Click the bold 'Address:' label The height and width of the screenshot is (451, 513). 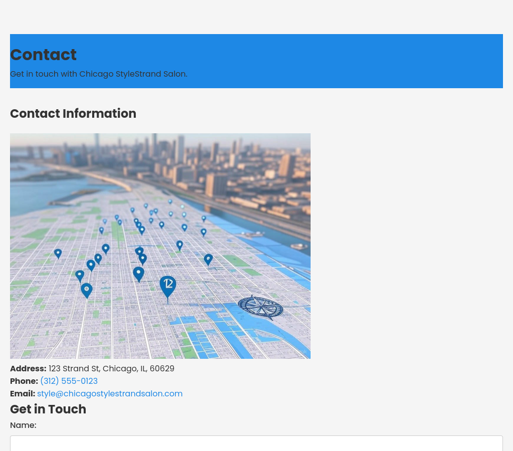[28, 368]
